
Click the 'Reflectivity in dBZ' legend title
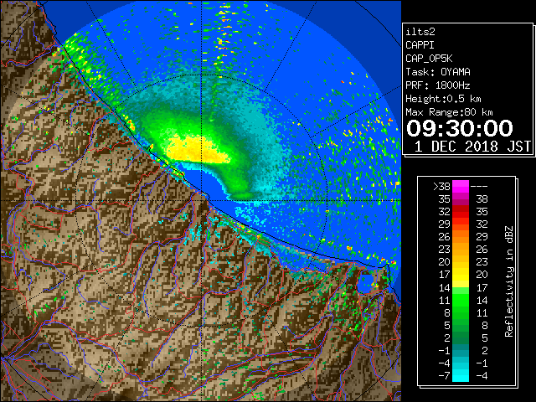coord(509,281)
